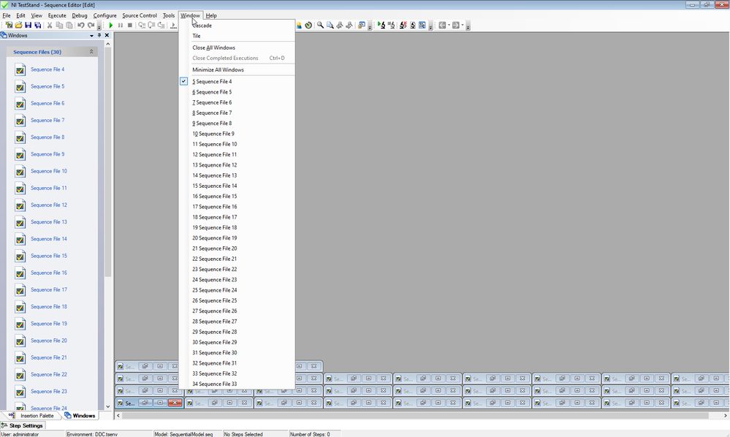The image size is (730, 437).
Task: Click the microscope icon with red X
Action: [403, 25]
